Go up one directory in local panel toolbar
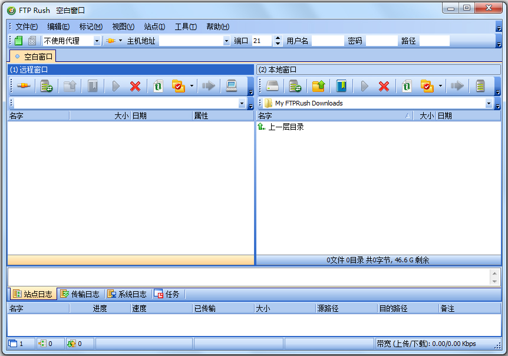The width and height of the screenshot is (508, 356). 318,86
